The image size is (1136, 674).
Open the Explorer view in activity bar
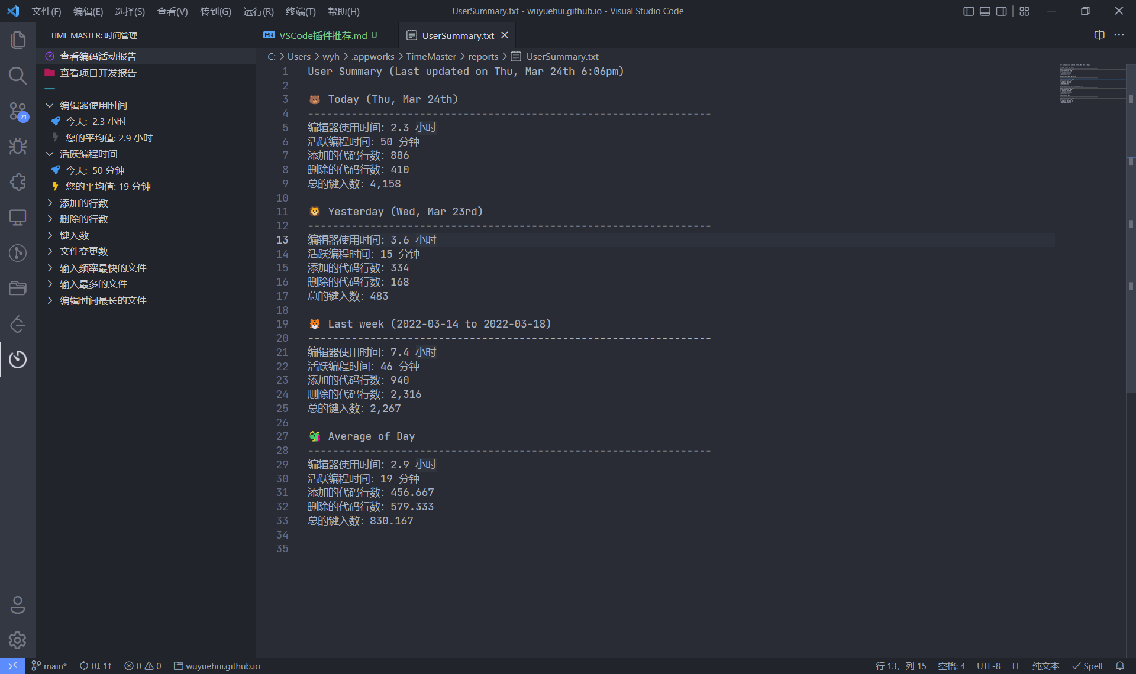pos(18,40)
